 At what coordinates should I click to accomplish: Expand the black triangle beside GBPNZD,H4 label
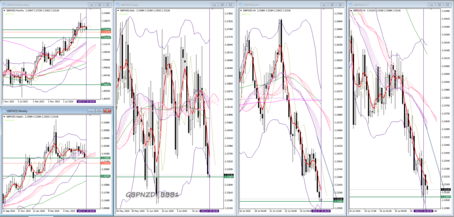pos(241,10)
